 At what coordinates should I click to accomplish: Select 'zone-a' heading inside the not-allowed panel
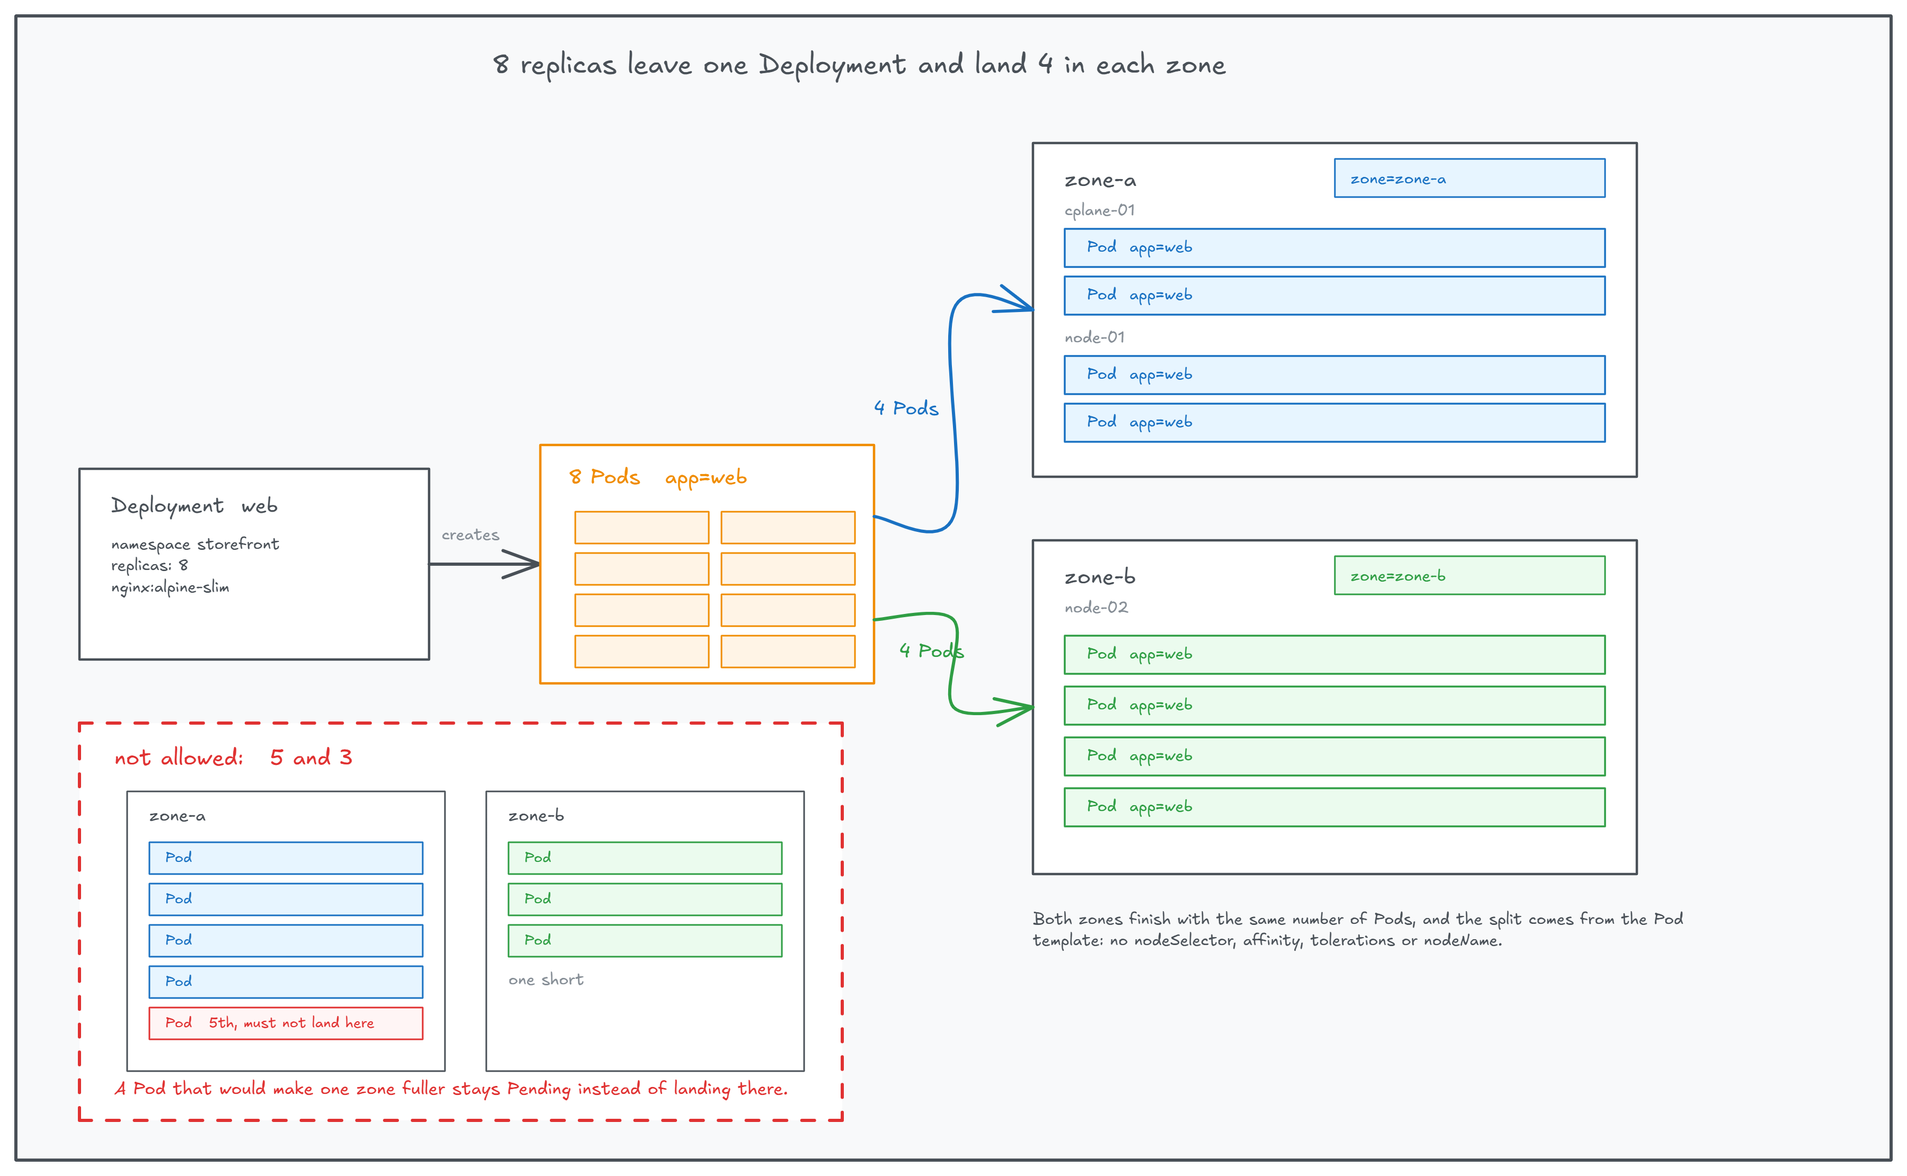pyautogui.click(x=177, y=816)
